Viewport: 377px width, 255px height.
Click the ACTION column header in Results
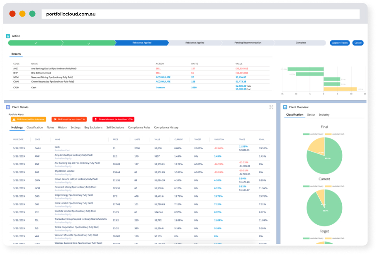click(x=160, y=64)
